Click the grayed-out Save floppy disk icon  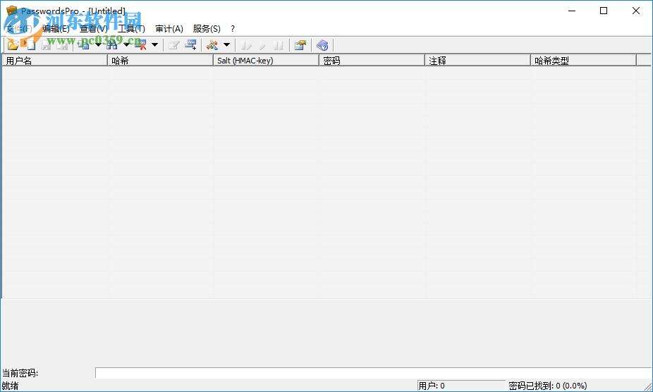[46, 45]
